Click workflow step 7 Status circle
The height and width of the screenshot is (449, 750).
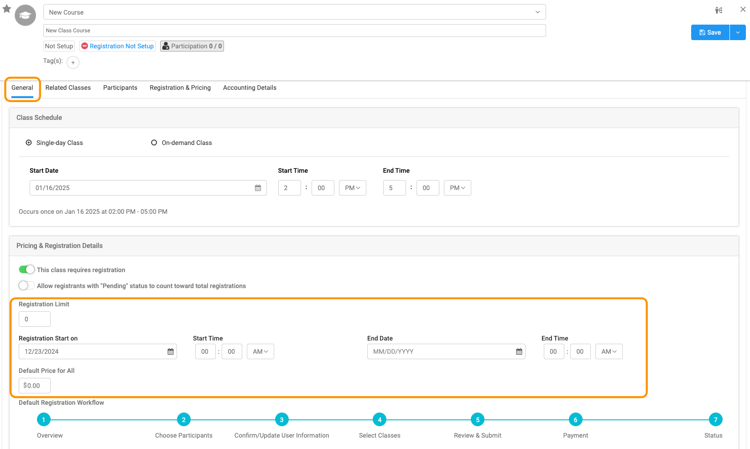(x=716, y=420)
